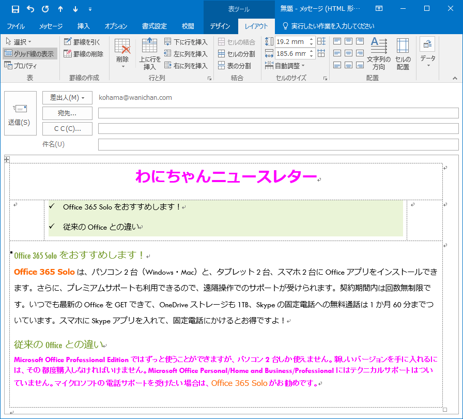Open Quick Access Toolbar customize menu
The width and height of the screenshot is (463, 419).
click(x=90, y=9)
